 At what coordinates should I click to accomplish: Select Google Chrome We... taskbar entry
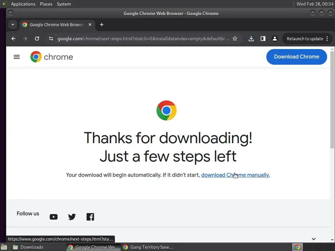pos(94,247)
